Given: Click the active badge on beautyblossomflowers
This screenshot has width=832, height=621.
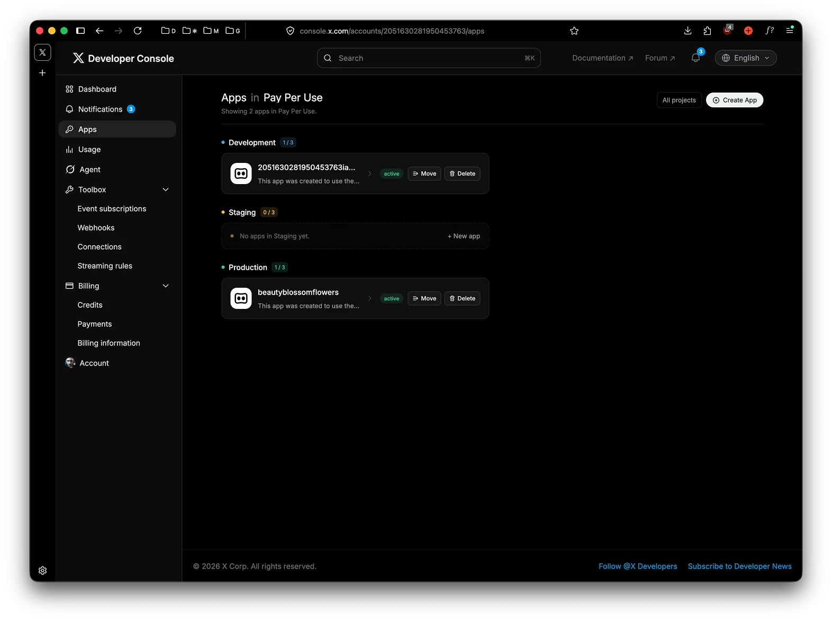Looking at the screenshot, I should pos(392,298).
